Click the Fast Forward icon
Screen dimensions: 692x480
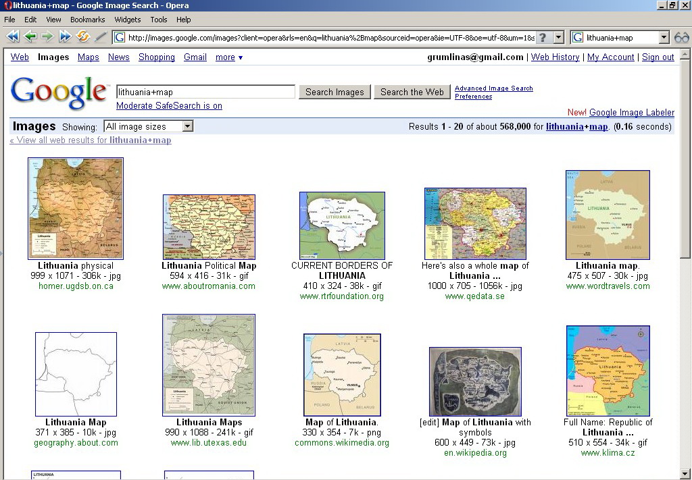tap(65, 37)
